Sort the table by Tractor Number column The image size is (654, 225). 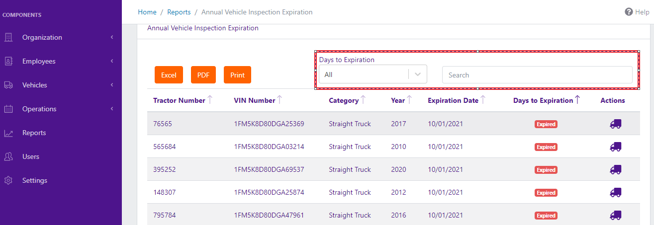pos(179,100)
